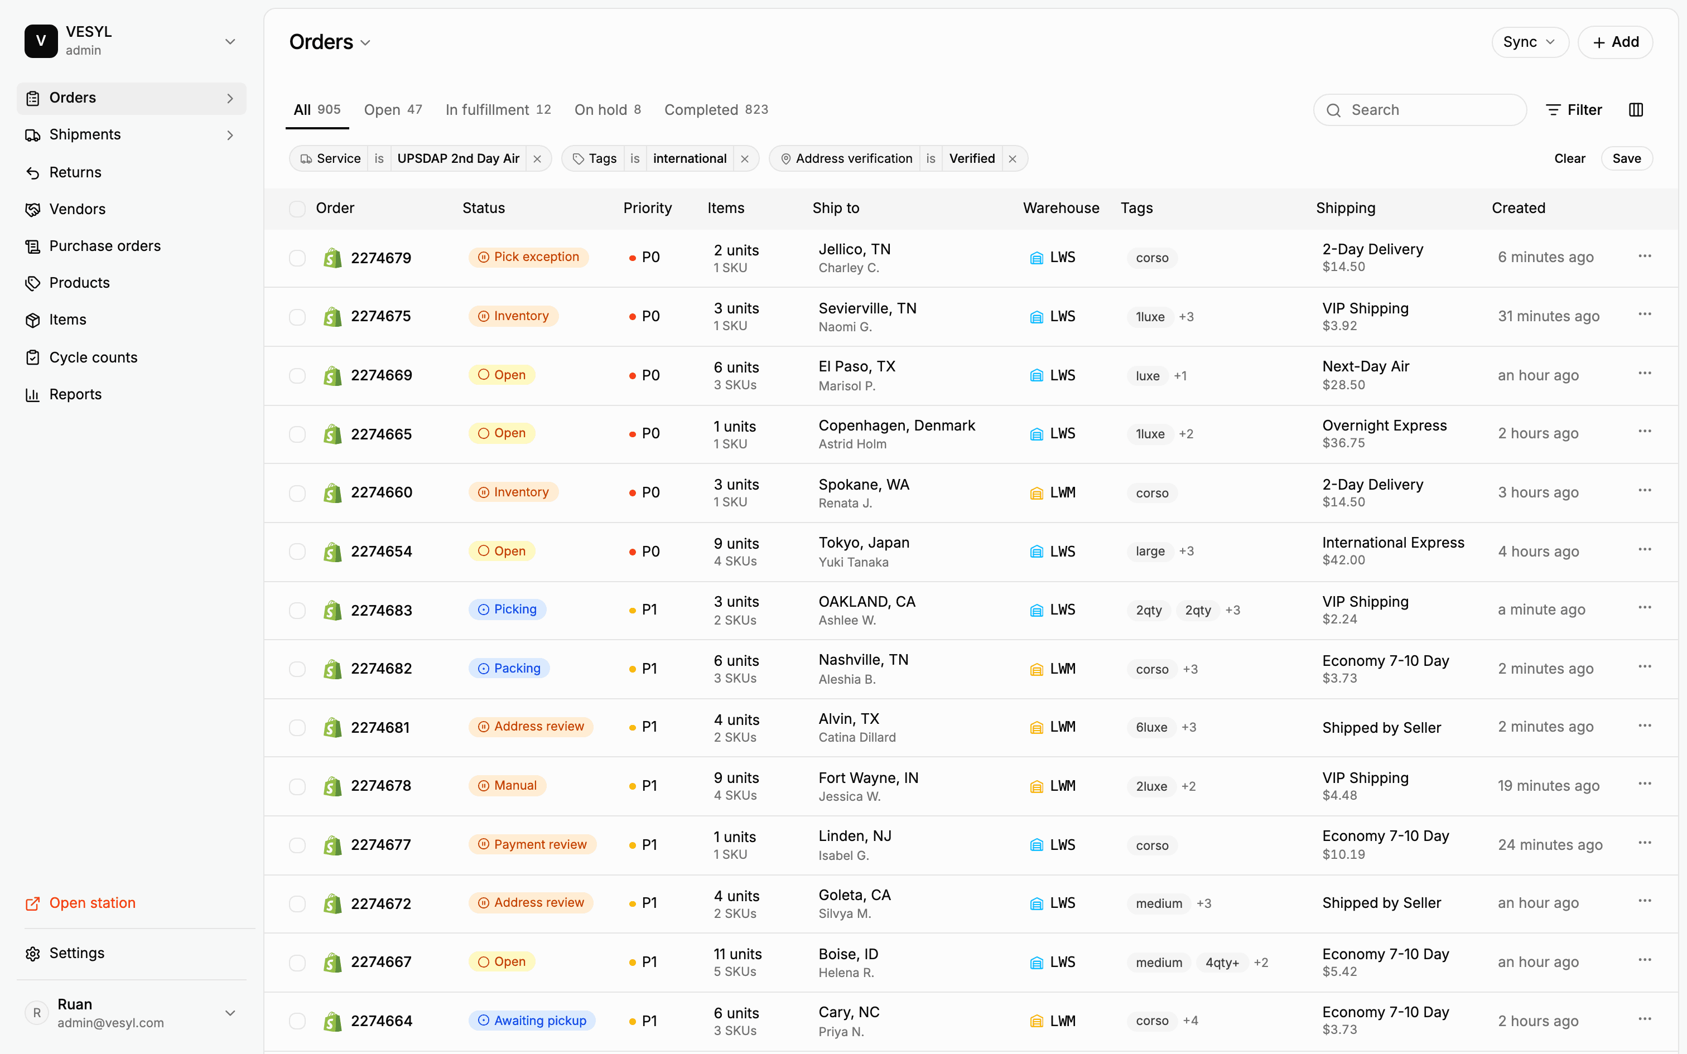Click the Items box icon in sidebar
This screenshot has width=1687, height=1054.
(33, 320)
